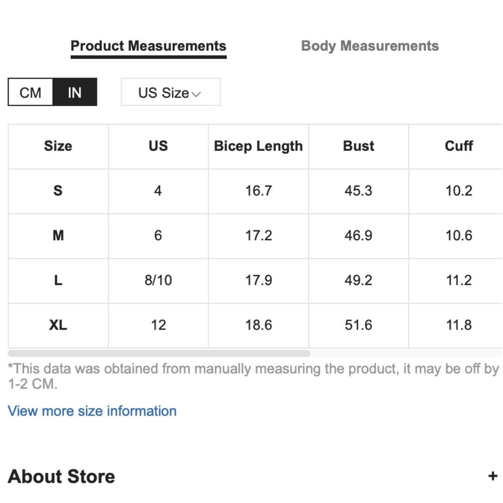Select the M size row label
Screen dimensions: 503x503
58,235
